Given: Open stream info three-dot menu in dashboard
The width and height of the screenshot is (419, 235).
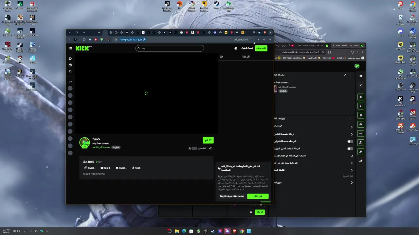Looking at the screenshot, I should point(351,75).
